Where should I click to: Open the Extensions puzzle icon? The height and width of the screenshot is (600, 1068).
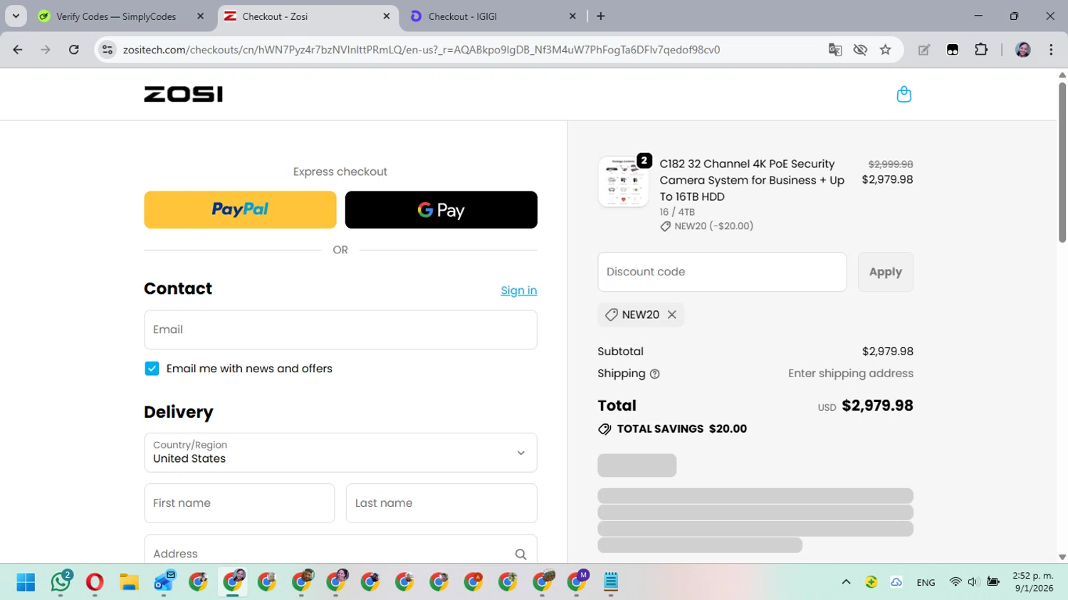981,50
